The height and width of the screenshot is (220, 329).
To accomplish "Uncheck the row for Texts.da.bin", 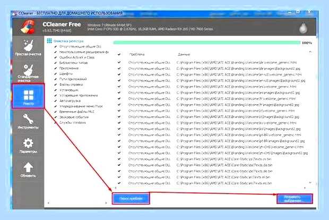I will 119,165.
